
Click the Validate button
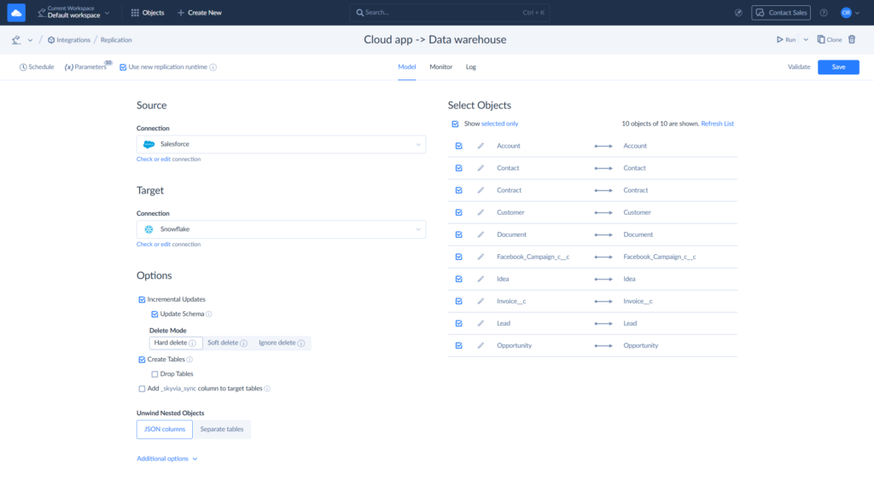pos(799,66)
